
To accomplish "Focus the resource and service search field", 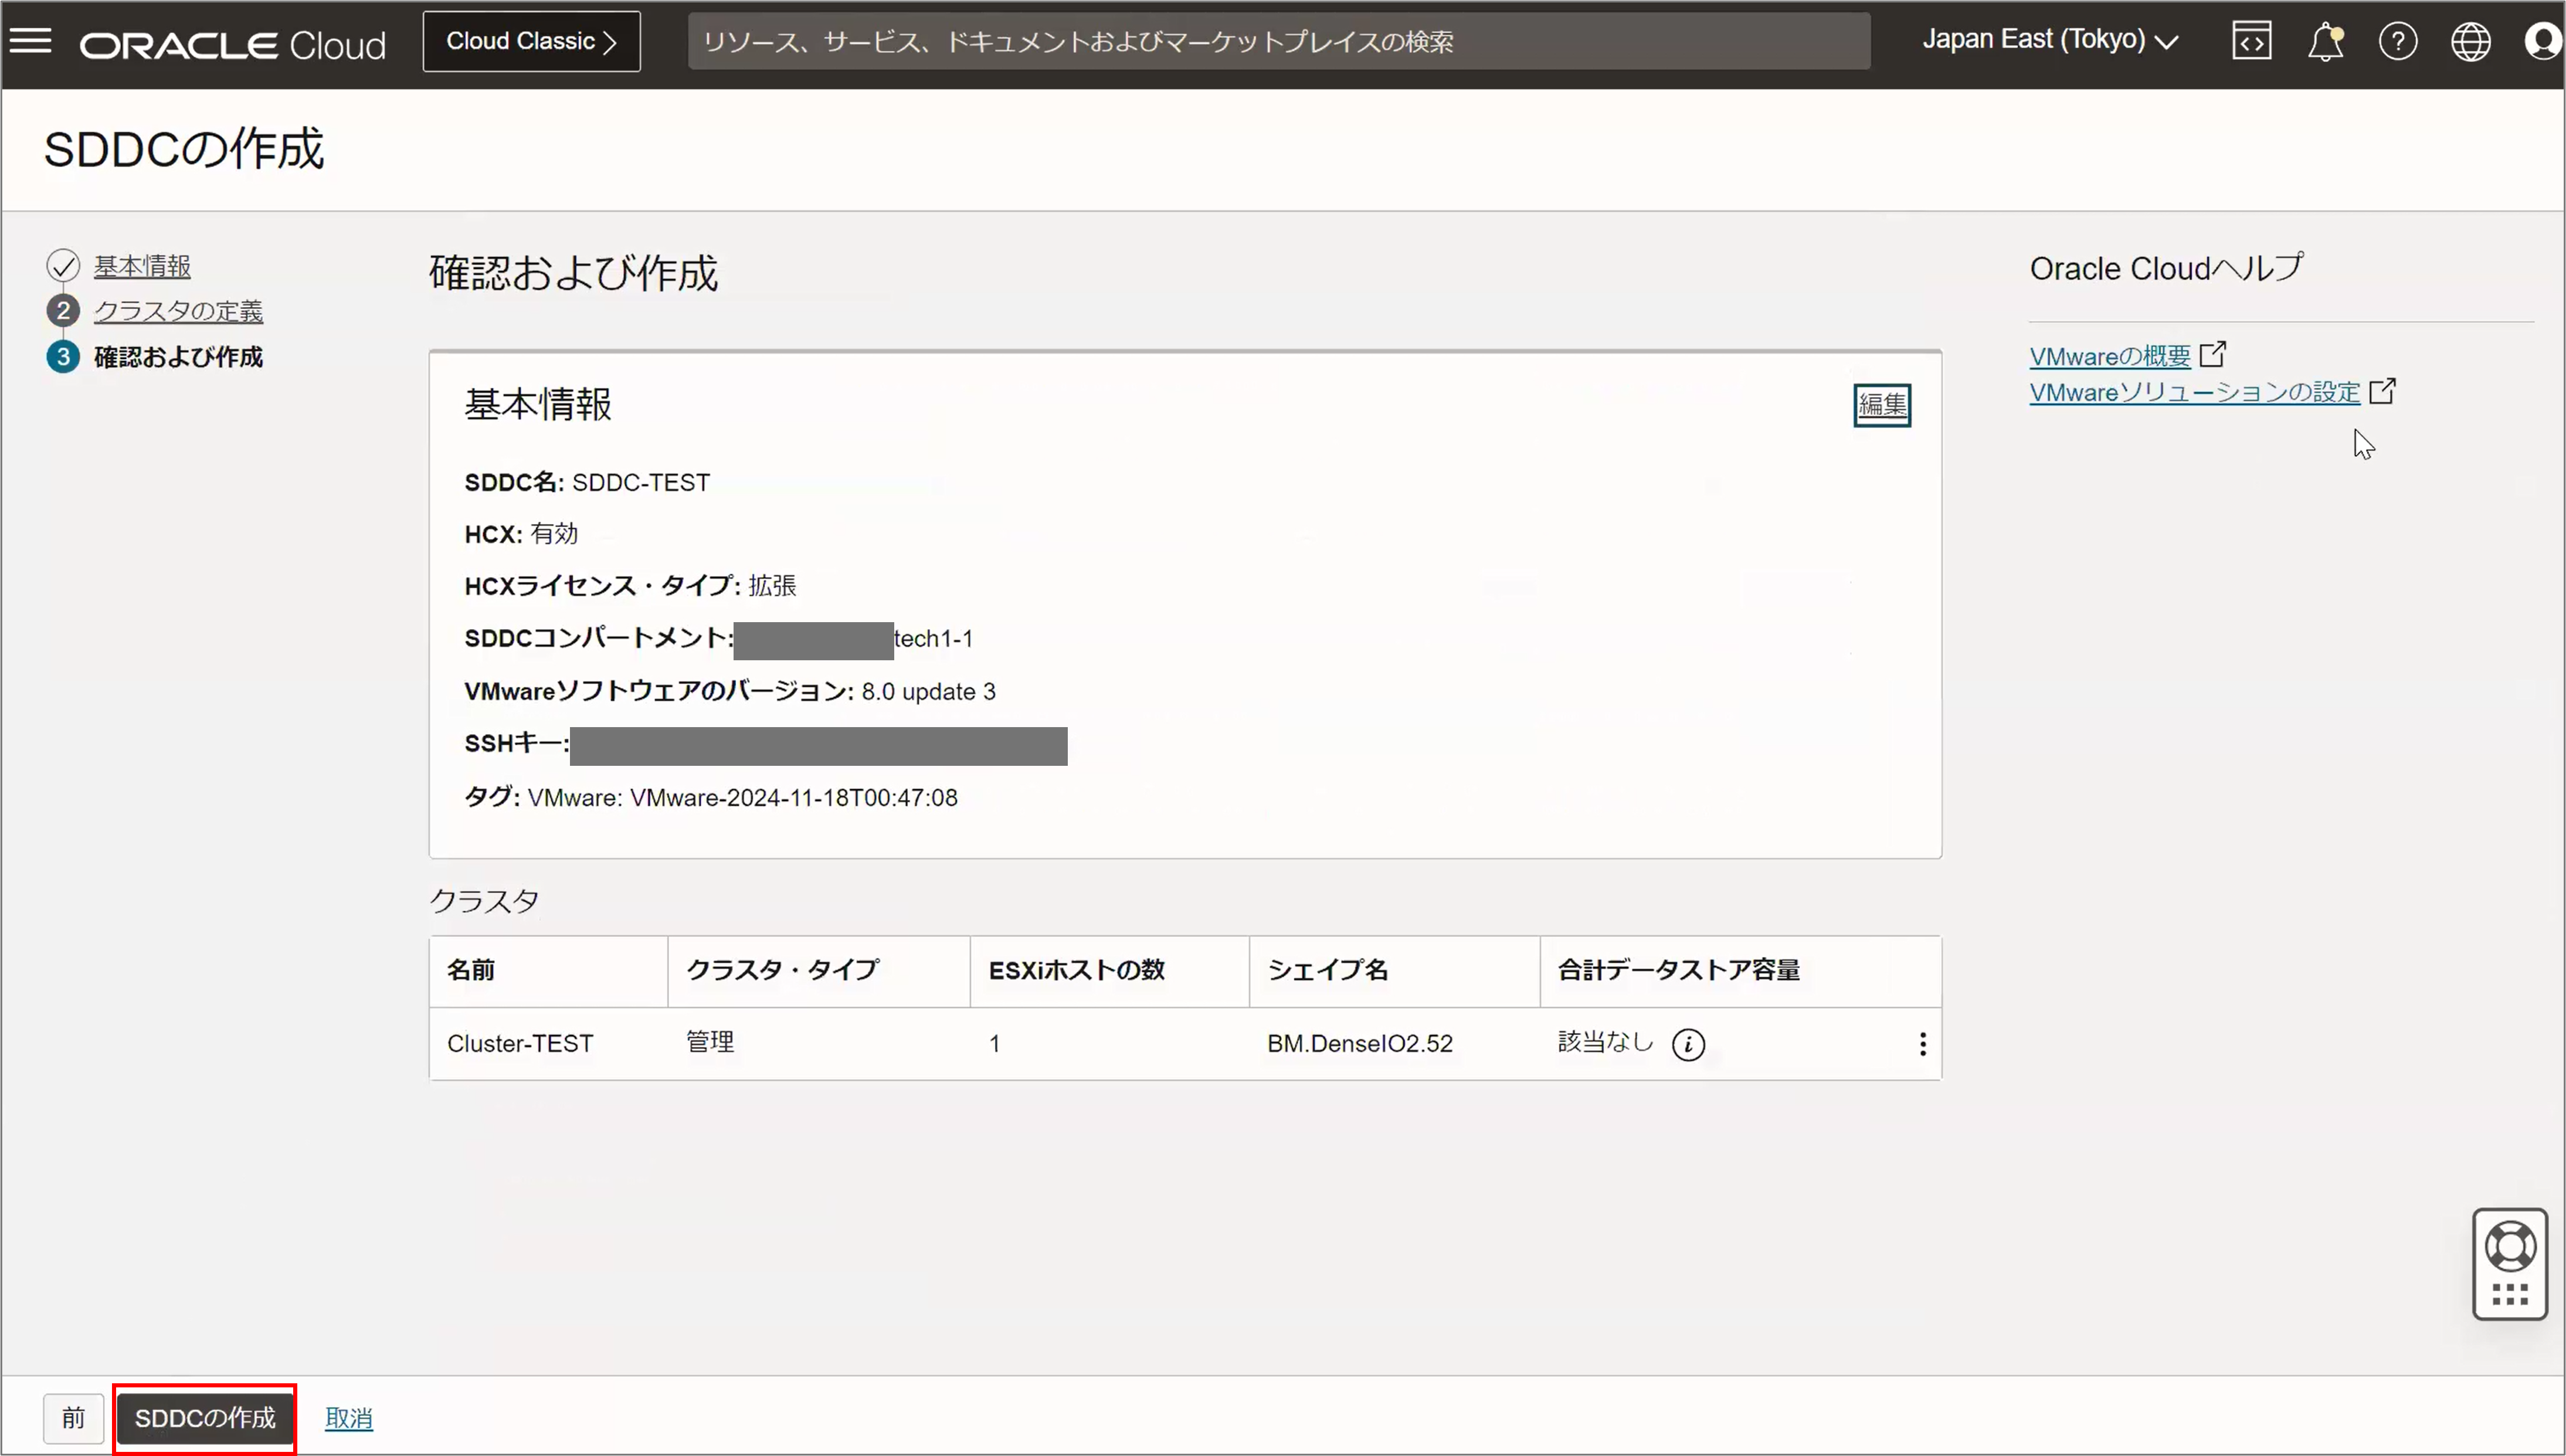I will (x=1279, y=41).
